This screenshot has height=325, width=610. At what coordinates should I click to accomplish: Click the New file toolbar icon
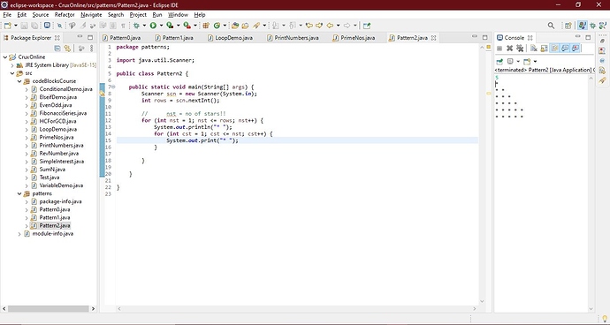click(x=7, y=26)
